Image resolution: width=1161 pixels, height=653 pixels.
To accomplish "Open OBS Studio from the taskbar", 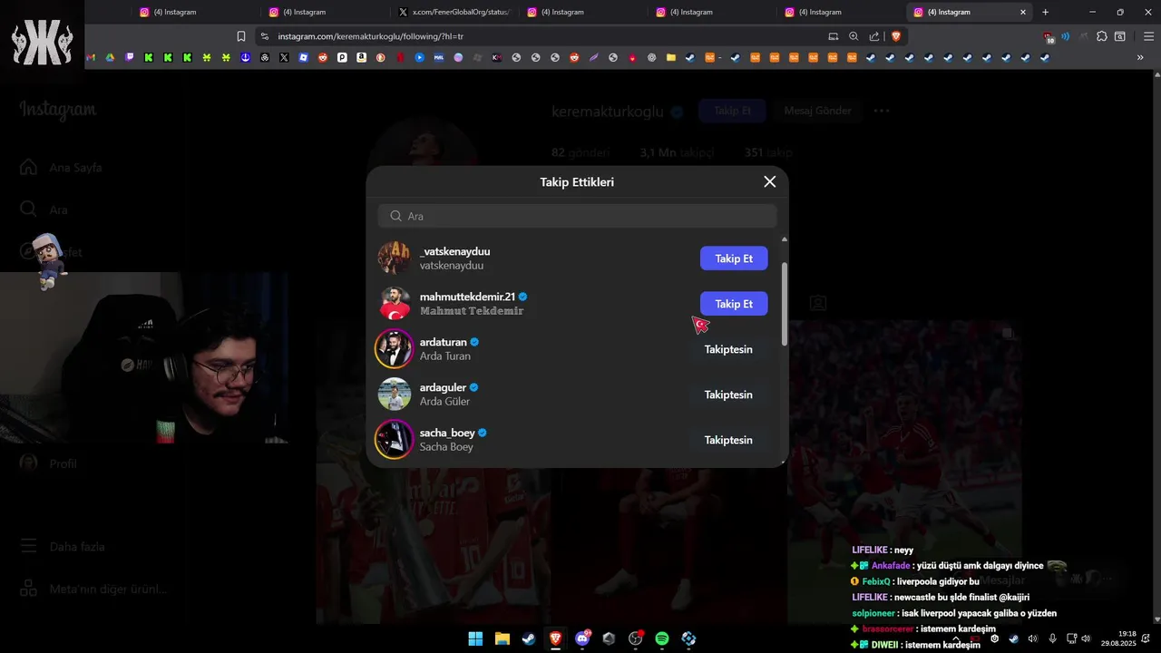I will pos(636,638).
